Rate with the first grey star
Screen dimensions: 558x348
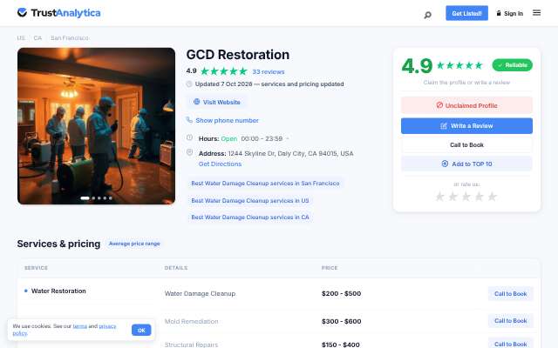(x=439, y=197)
